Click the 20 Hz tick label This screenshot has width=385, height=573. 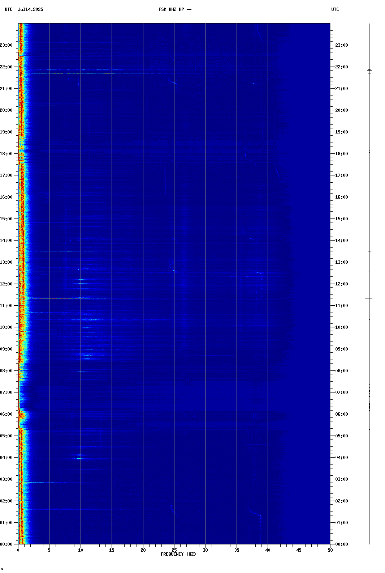coord(143,550)
